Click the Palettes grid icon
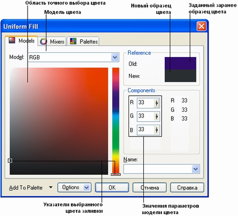Image resolution: width=238 pixels, height=216 pixels. [x=73, y=41]
